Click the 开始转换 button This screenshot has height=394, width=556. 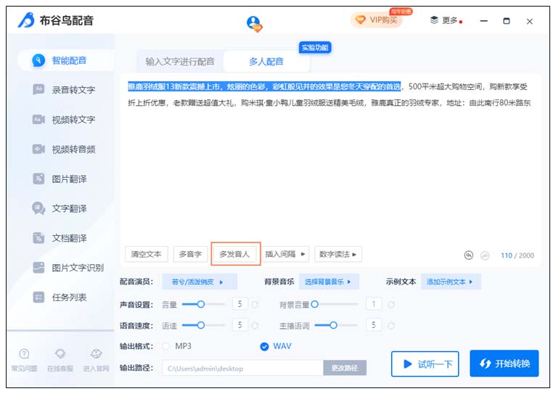[x=504, y=364]
